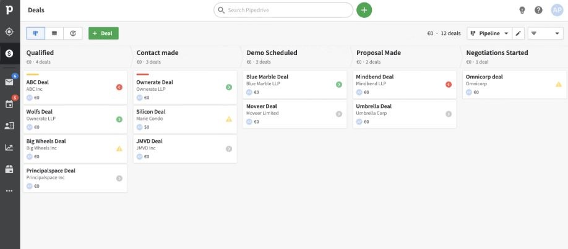Open the Contacts sidebar icon
This screenshot has width=568, height=249.
coord(9,125)
